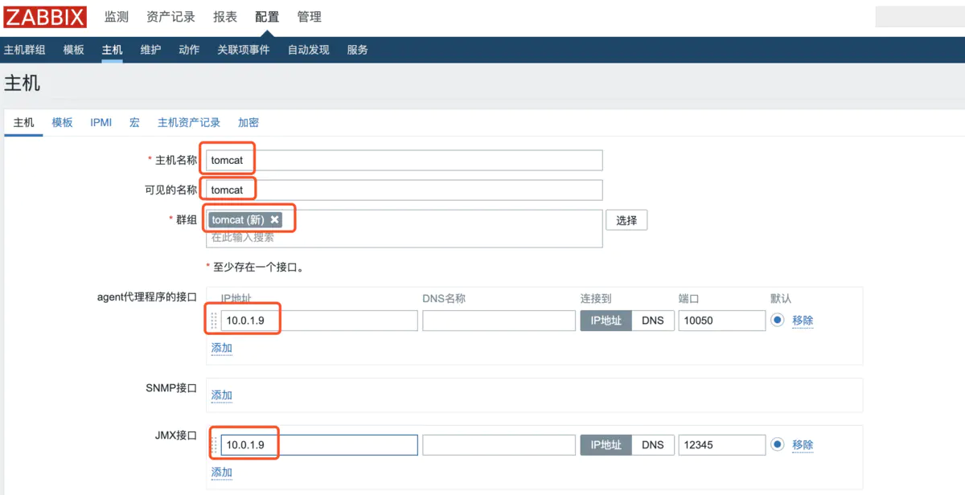Remove the tomcat group tag via x icon
The width and height of the screenshot is (965, 495).
(275, 220)
